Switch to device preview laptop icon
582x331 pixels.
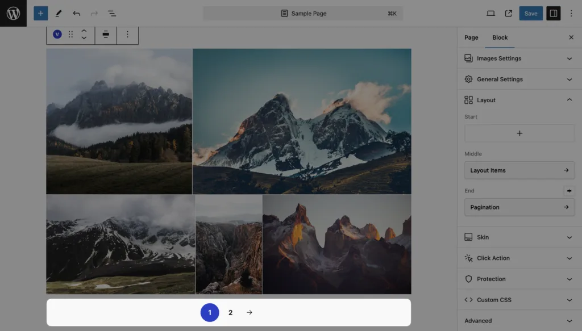click(490, 14)
